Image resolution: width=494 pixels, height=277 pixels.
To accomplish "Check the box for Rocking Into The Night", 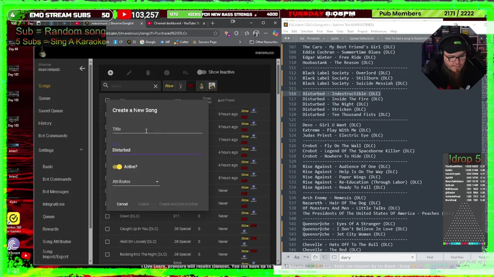I will 107,254.
